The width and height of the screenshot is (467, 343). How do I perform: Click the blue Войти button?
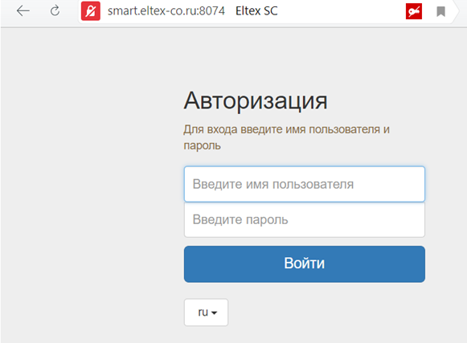pyautogui.click(x=305, y=264)
